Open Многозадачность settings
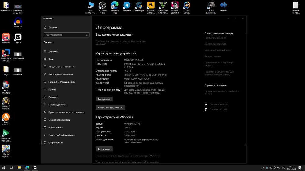 66,104
